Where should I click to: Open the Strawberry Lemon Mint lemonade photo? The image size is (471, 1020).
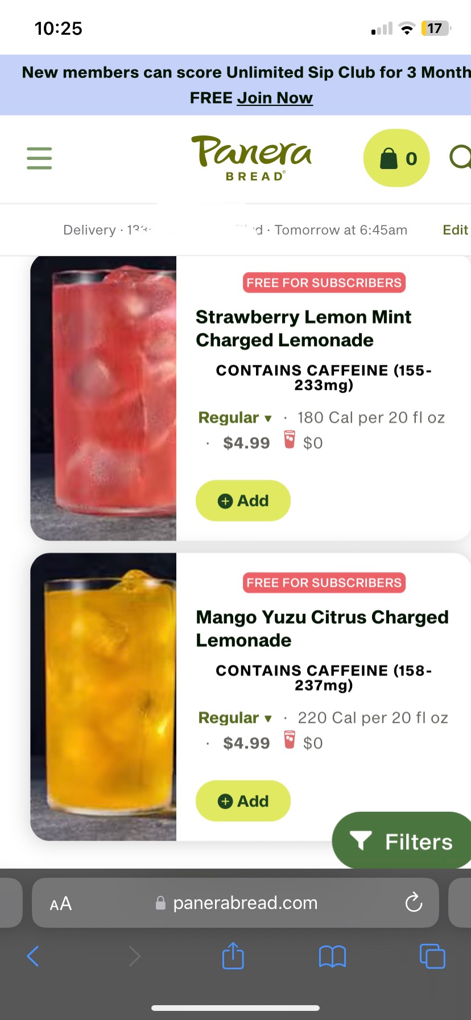tap(104, 398)
